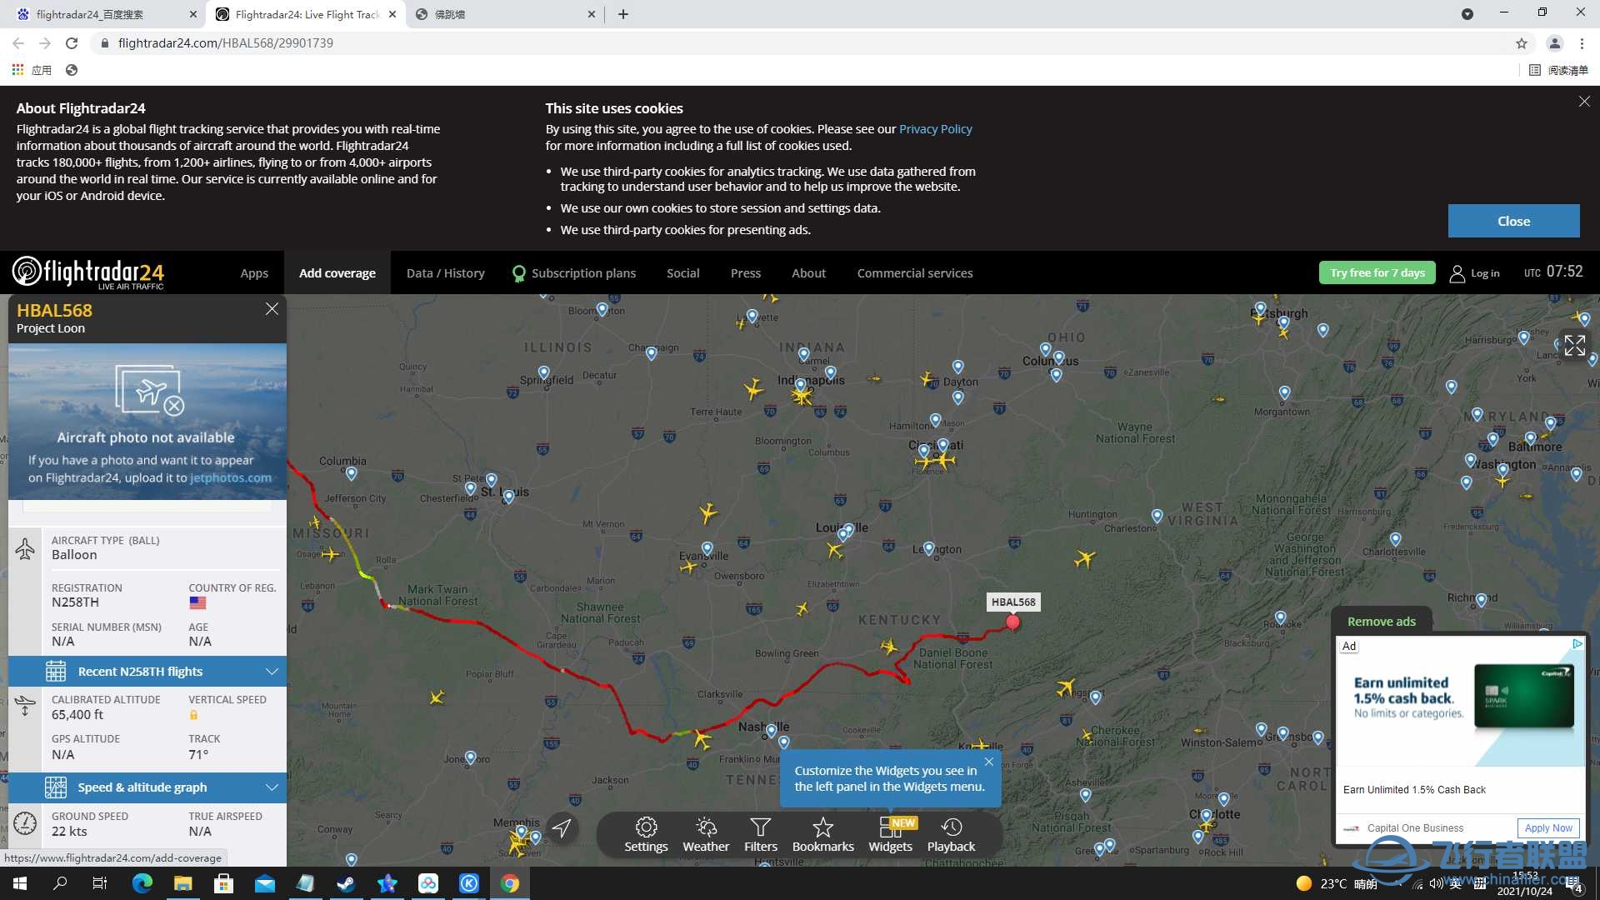The width and height of the screenshot is (1600, 900).
Task: Click Remove ads button
Action: [1381, 622]
